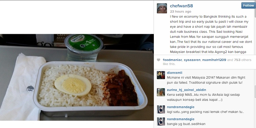Click nandramandagie's avatar on the packing comment
This screenshot has height=128, width=256.
point(161,109)
